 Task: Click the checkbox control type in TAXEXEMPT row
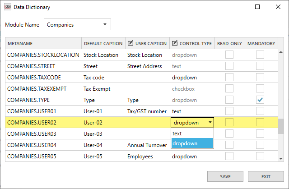coord(192,89)
